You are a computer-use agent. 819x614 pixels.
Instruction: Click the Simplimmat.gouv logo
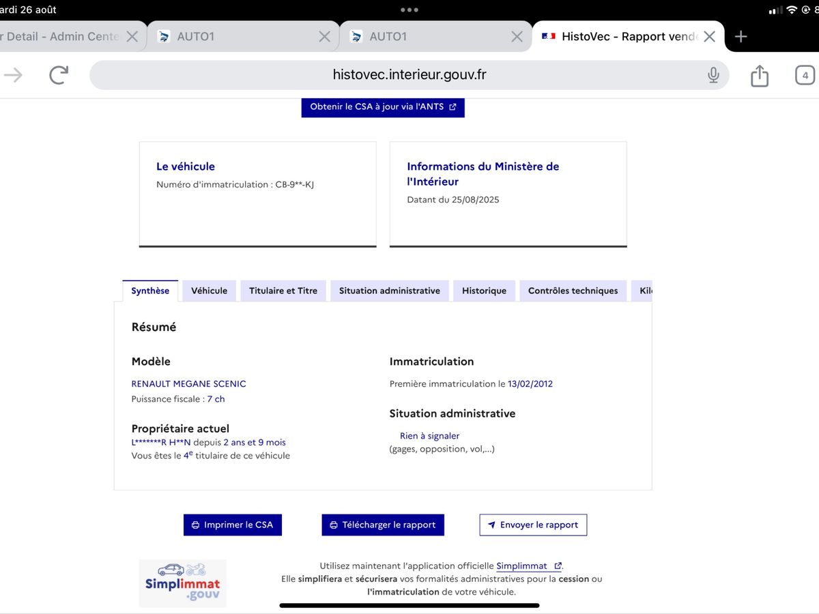click(183, 583)
